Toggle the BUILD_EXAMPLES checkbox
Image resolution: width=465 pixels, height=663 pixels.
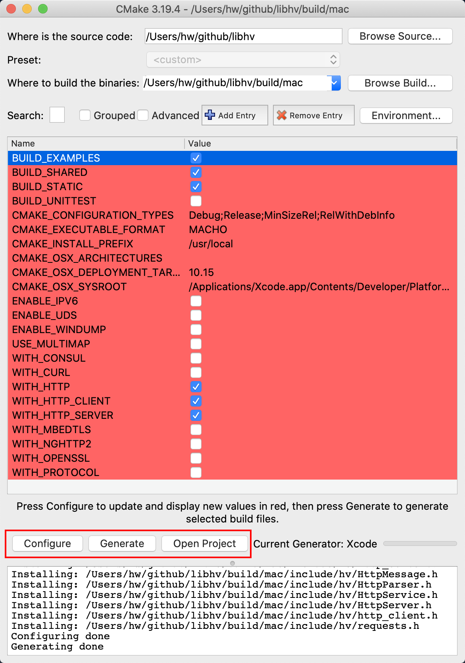(x=196, y=158)
